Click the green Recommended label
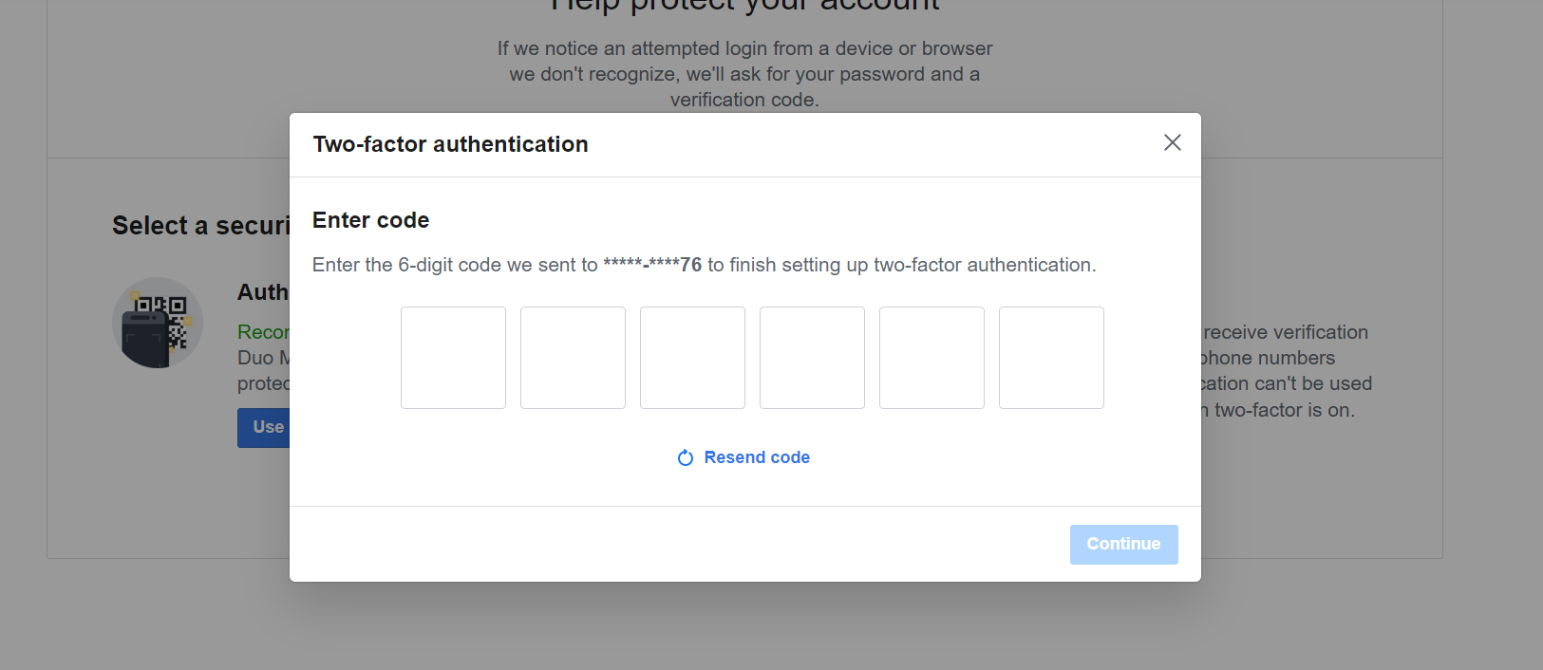 click(263, 332)
